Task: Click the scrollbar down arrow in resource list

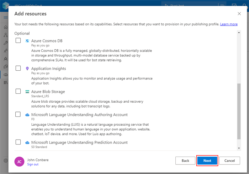Action: pyautogui.click(x=239, y=147)
